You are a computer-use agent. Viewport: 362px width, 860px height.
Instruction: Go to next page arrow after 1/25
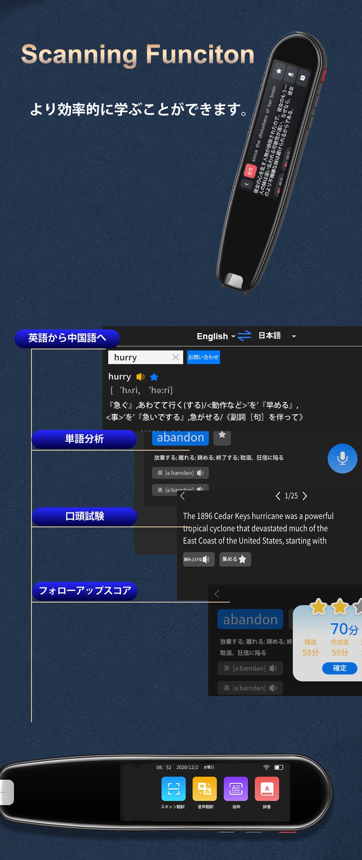pyautogui.click(x=305, y=496)
